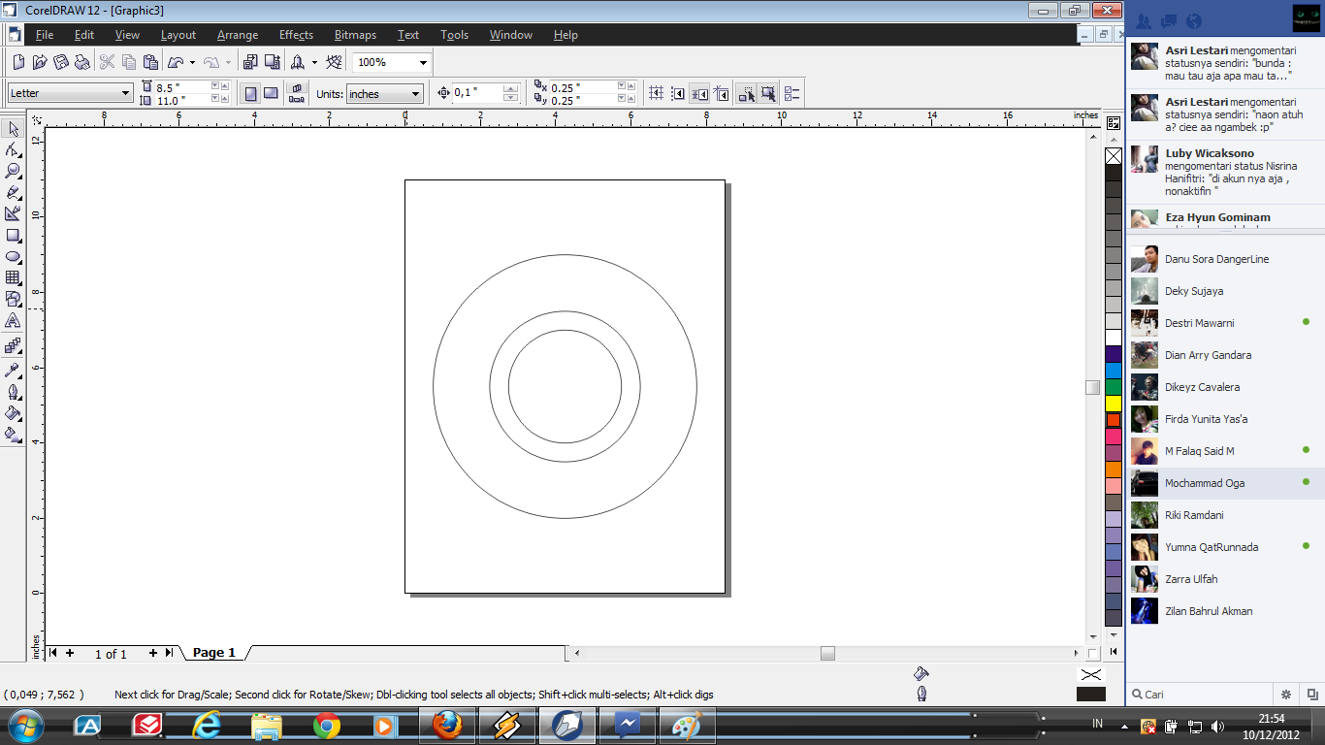1325x745 pixels.
Task: Click the Export icon in toolbar
Action: (x=271, y=62)
